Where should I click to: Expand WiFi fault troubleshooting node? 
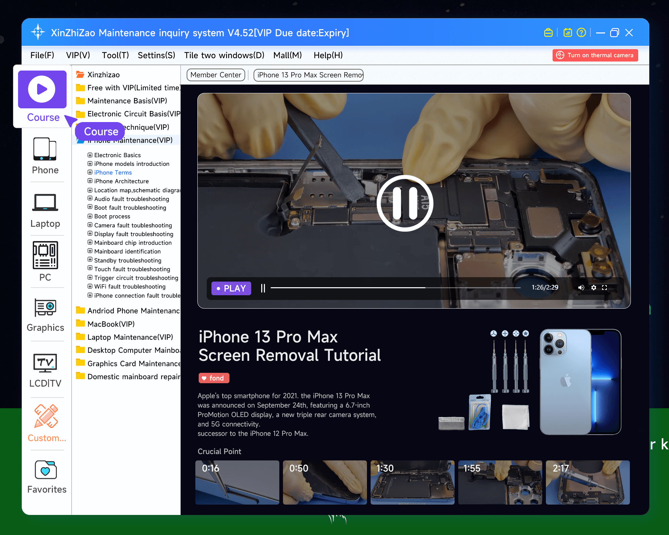tap(90, 286)
